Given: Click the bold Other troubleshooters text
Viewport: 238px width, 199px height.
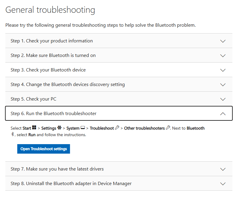Looking at the screenshot, I should [x=144, y=128].
